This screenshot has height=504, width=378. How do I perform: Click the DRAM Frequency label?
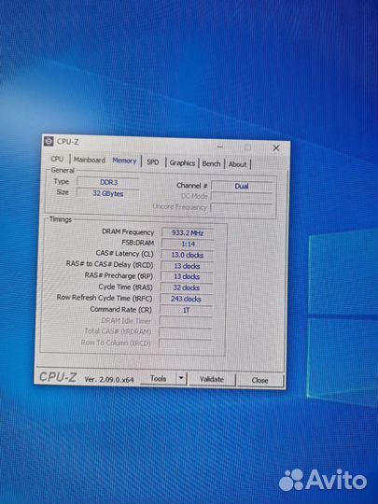(x=128, y=231)
